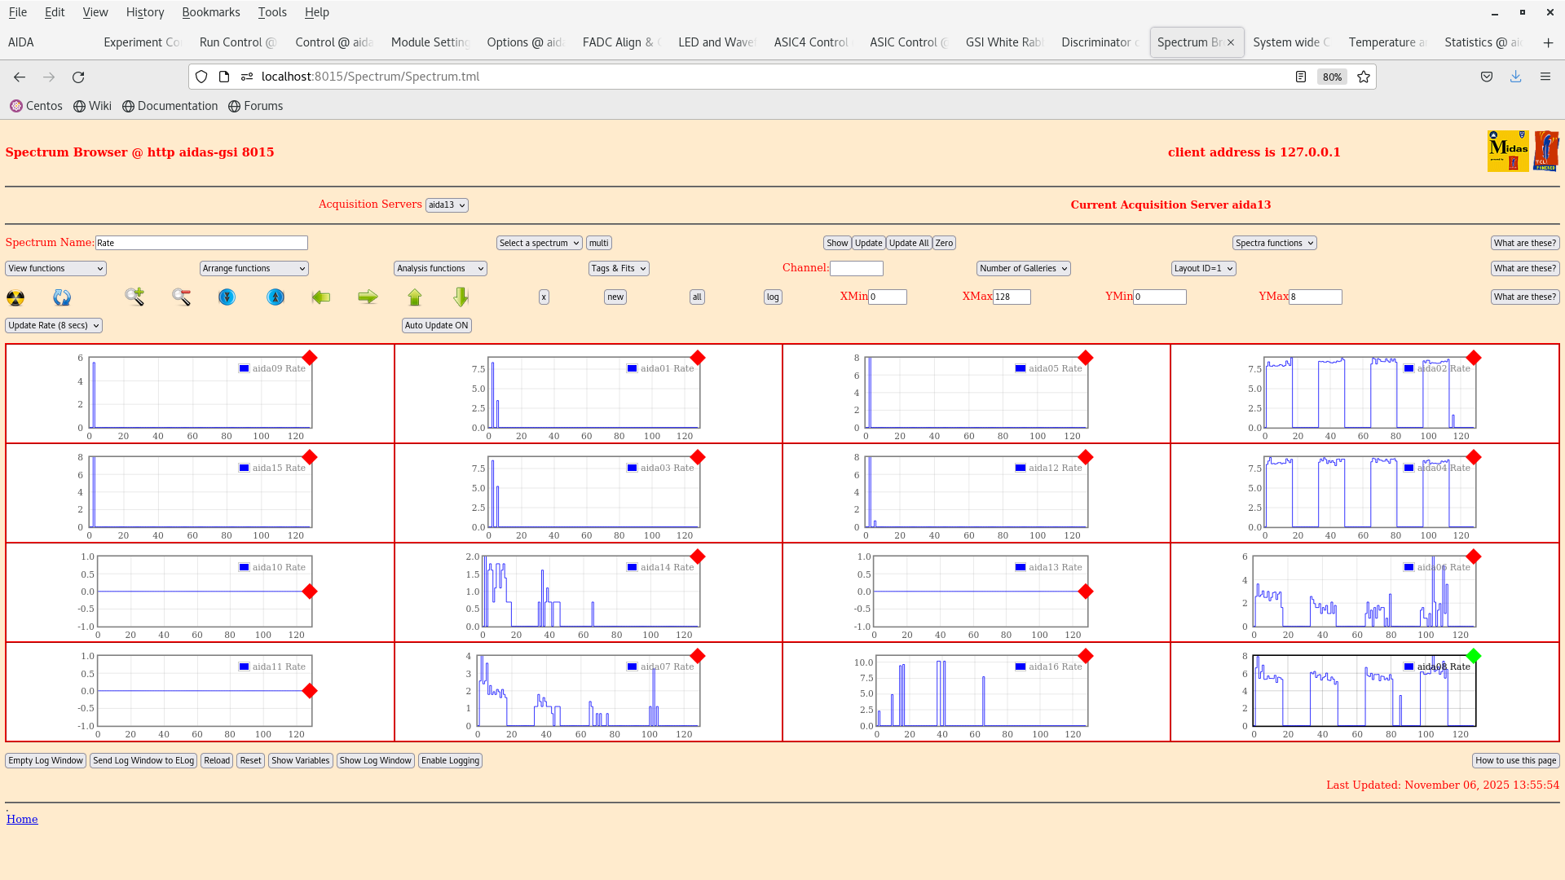The height and width of the screenshot is (880, 1565).
Task: Open the Bookmarks menu
Action: click(x=211, y=11)
